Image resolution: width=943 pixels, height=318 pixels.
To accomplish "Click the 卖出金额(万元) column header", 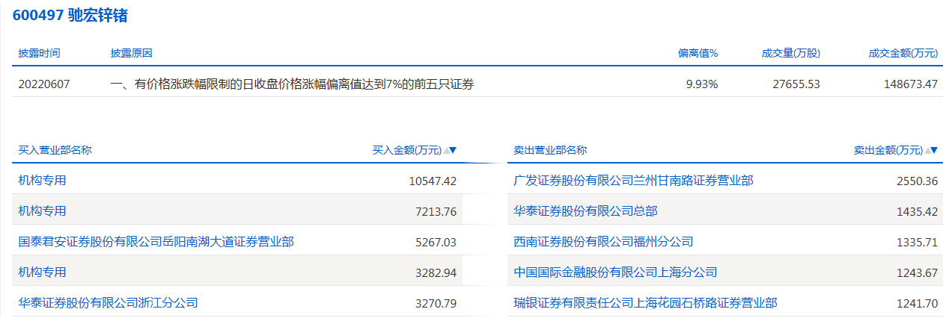I will point(888,150).
